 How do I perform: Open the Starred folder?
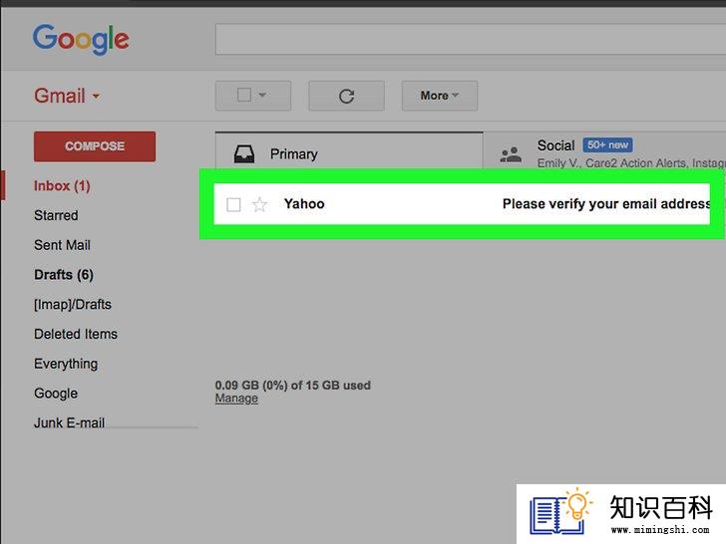coord(56,215)
